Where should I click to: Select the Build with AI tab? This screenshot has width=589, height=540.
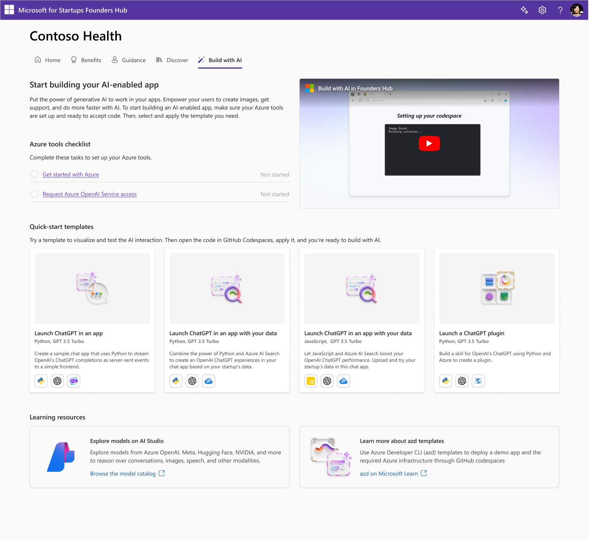click(220, 60)
